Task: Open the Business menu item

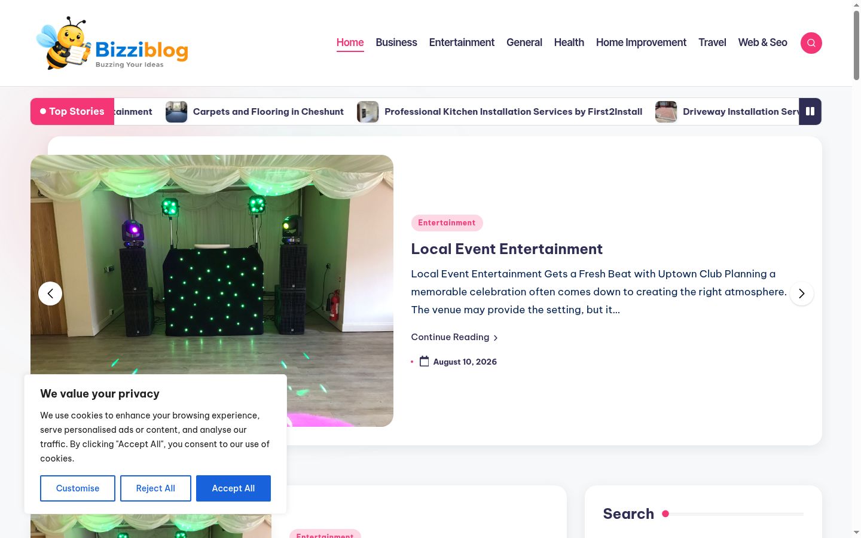Action: point(396,42)
